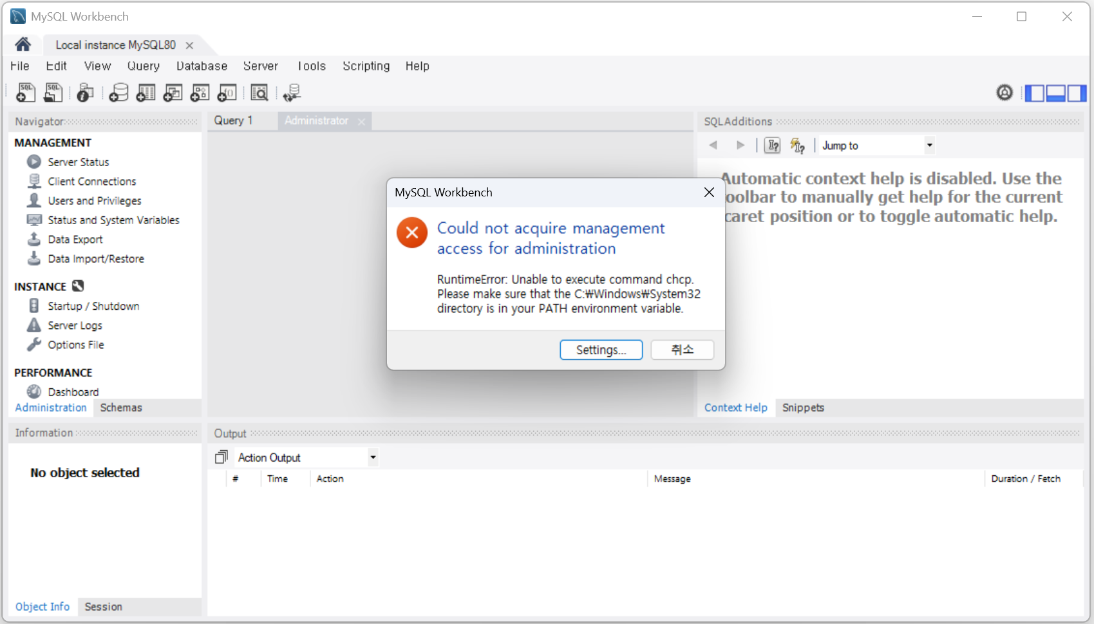Open the Scripting menu
This screenshot has height=624, width=1094.
pos(366,66)
